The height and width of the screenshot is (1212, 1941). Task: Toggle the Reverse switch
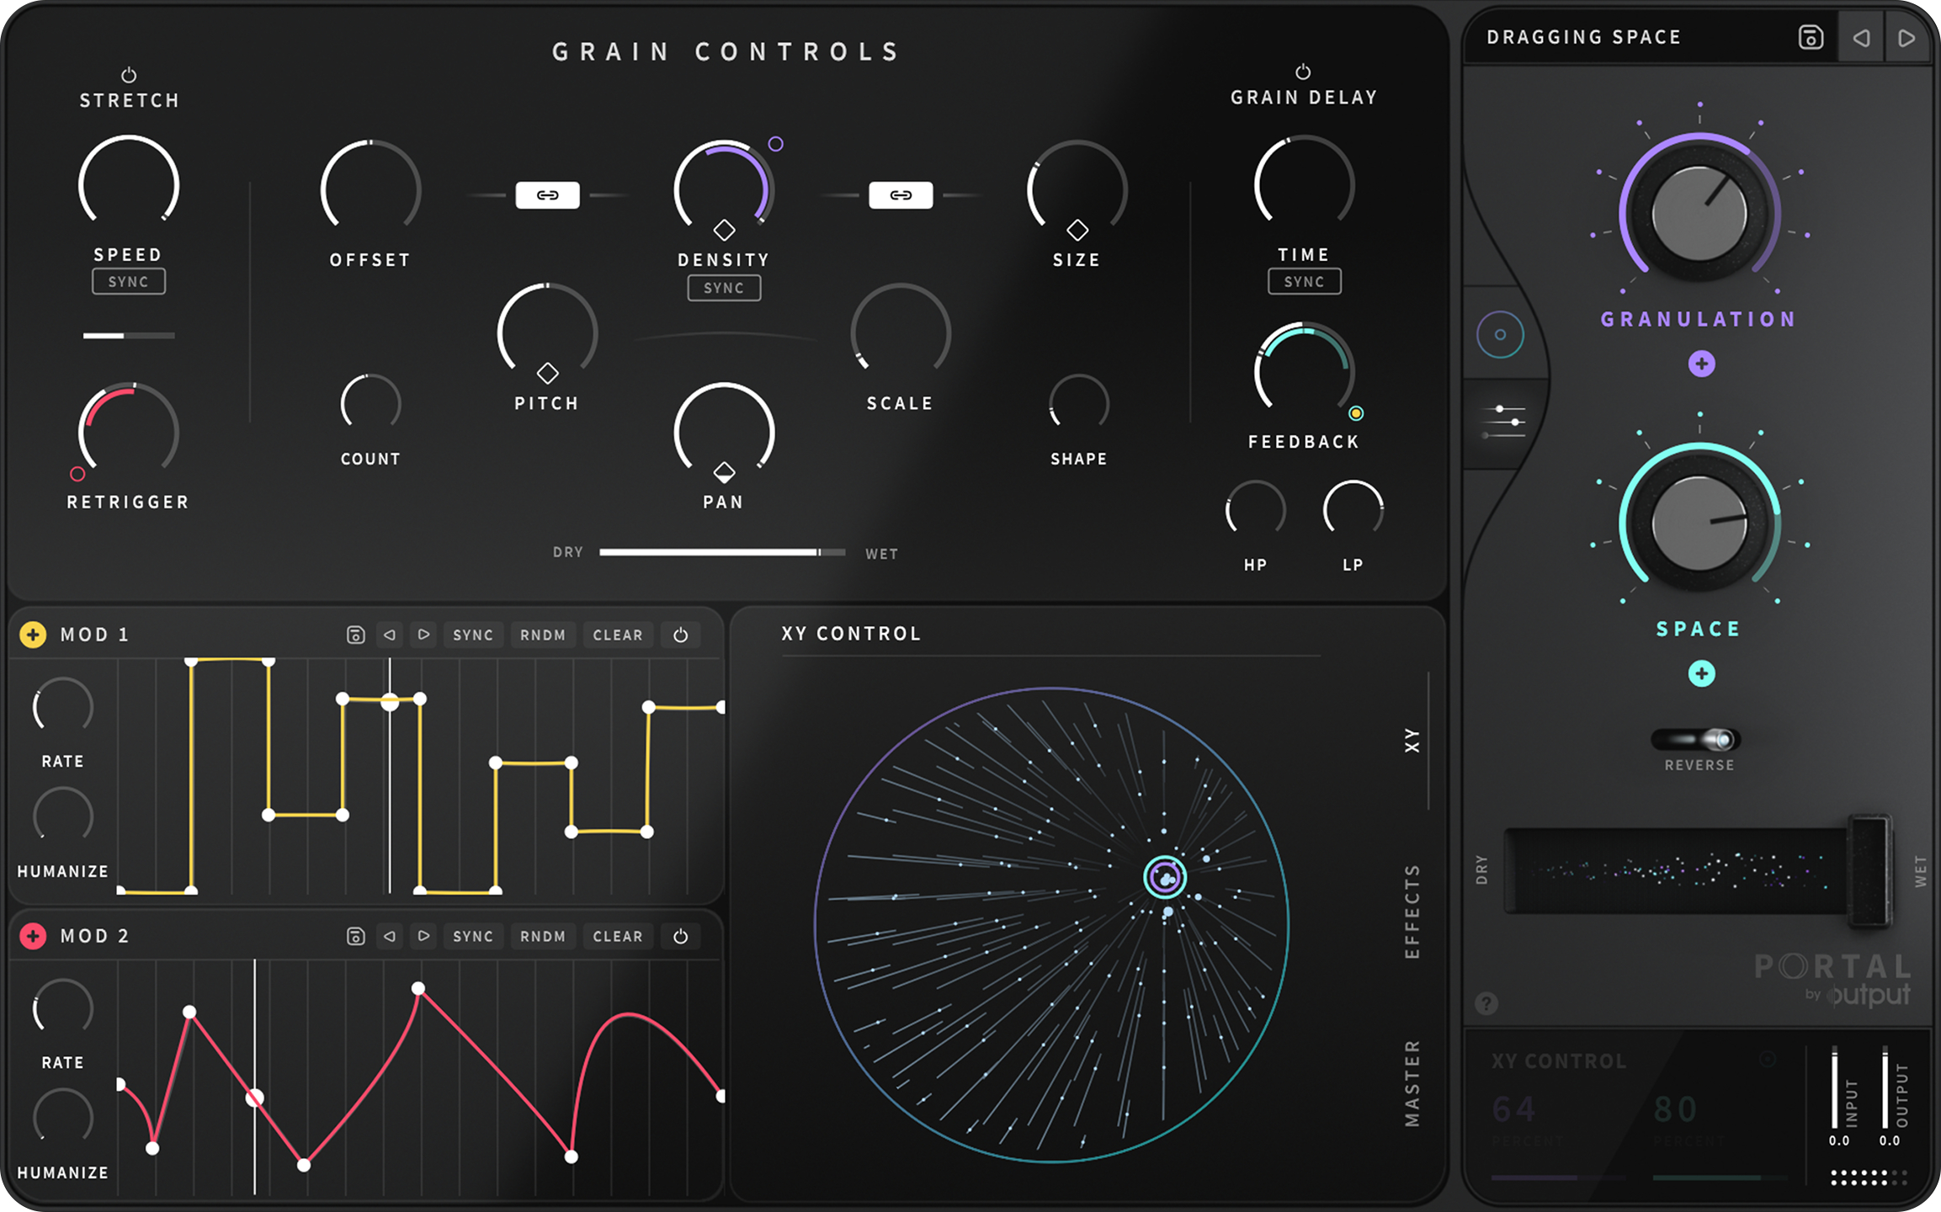(x=1698, y=738)
